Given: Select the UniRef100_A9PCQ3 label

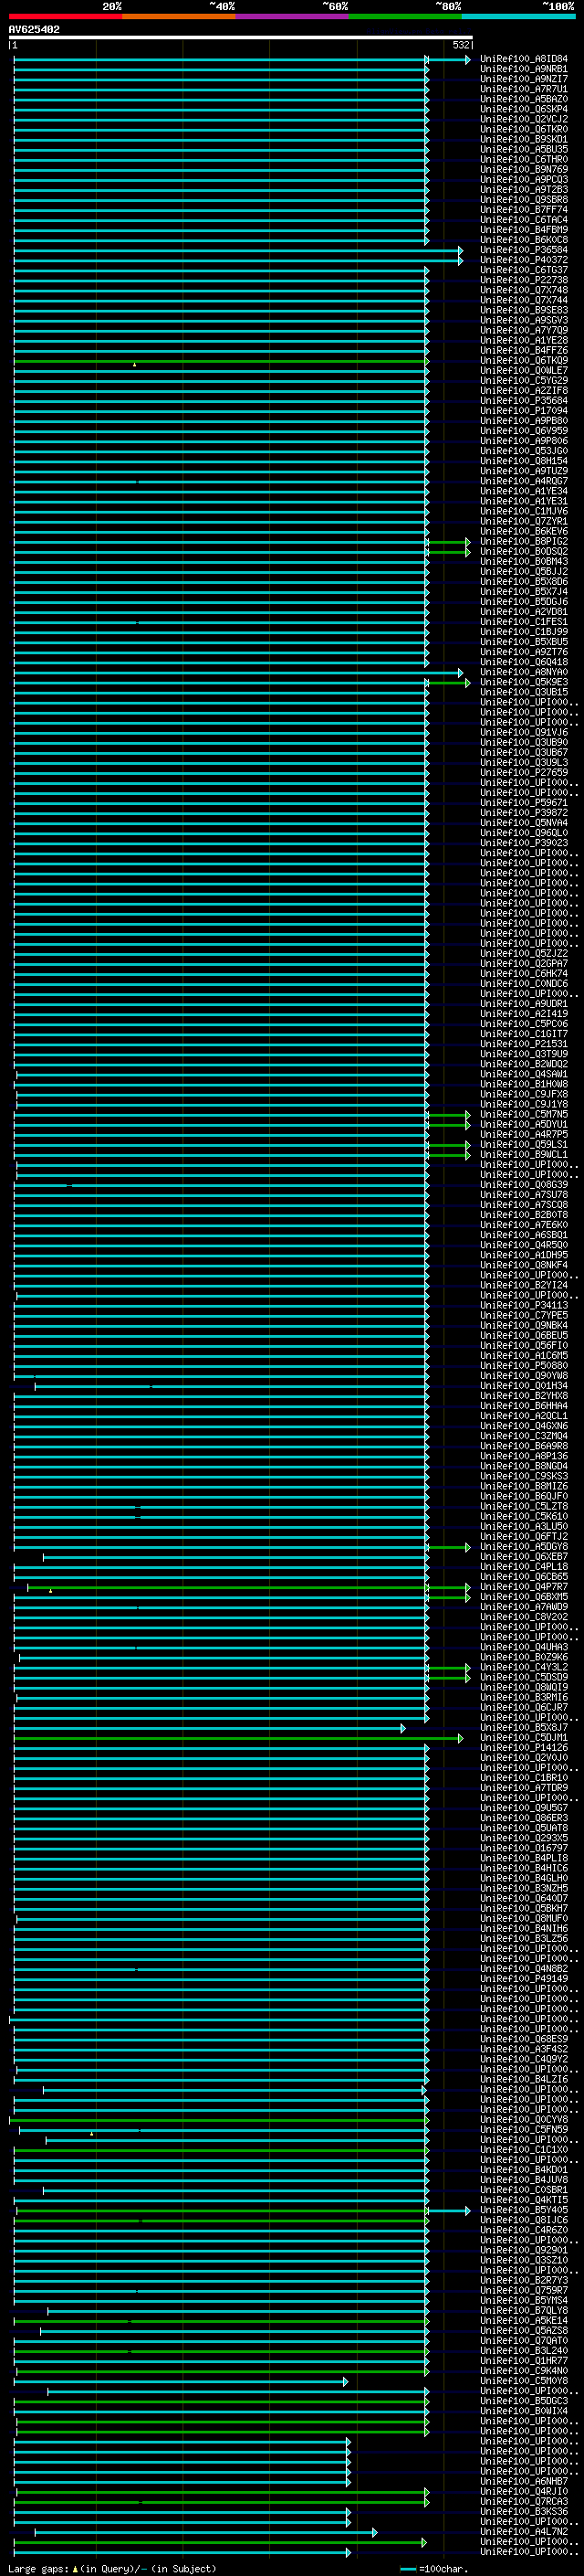Looking at the screenshot, I should point(523,179).
